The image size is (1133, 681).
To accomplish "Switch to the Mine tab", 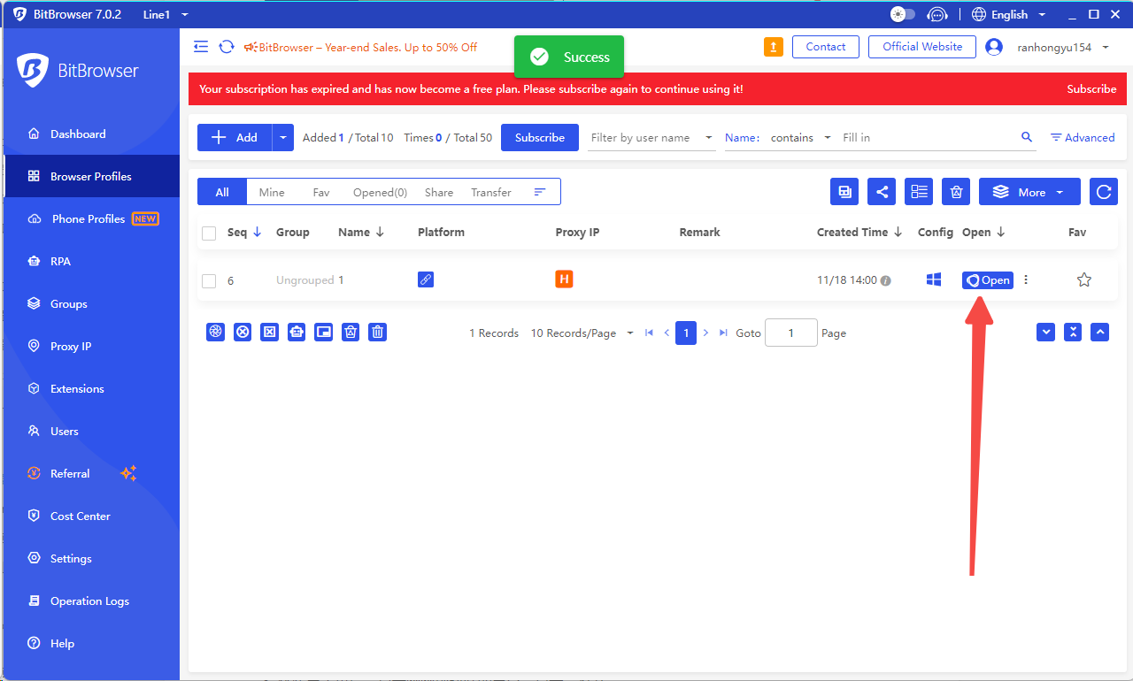I will tap(272, 192).
